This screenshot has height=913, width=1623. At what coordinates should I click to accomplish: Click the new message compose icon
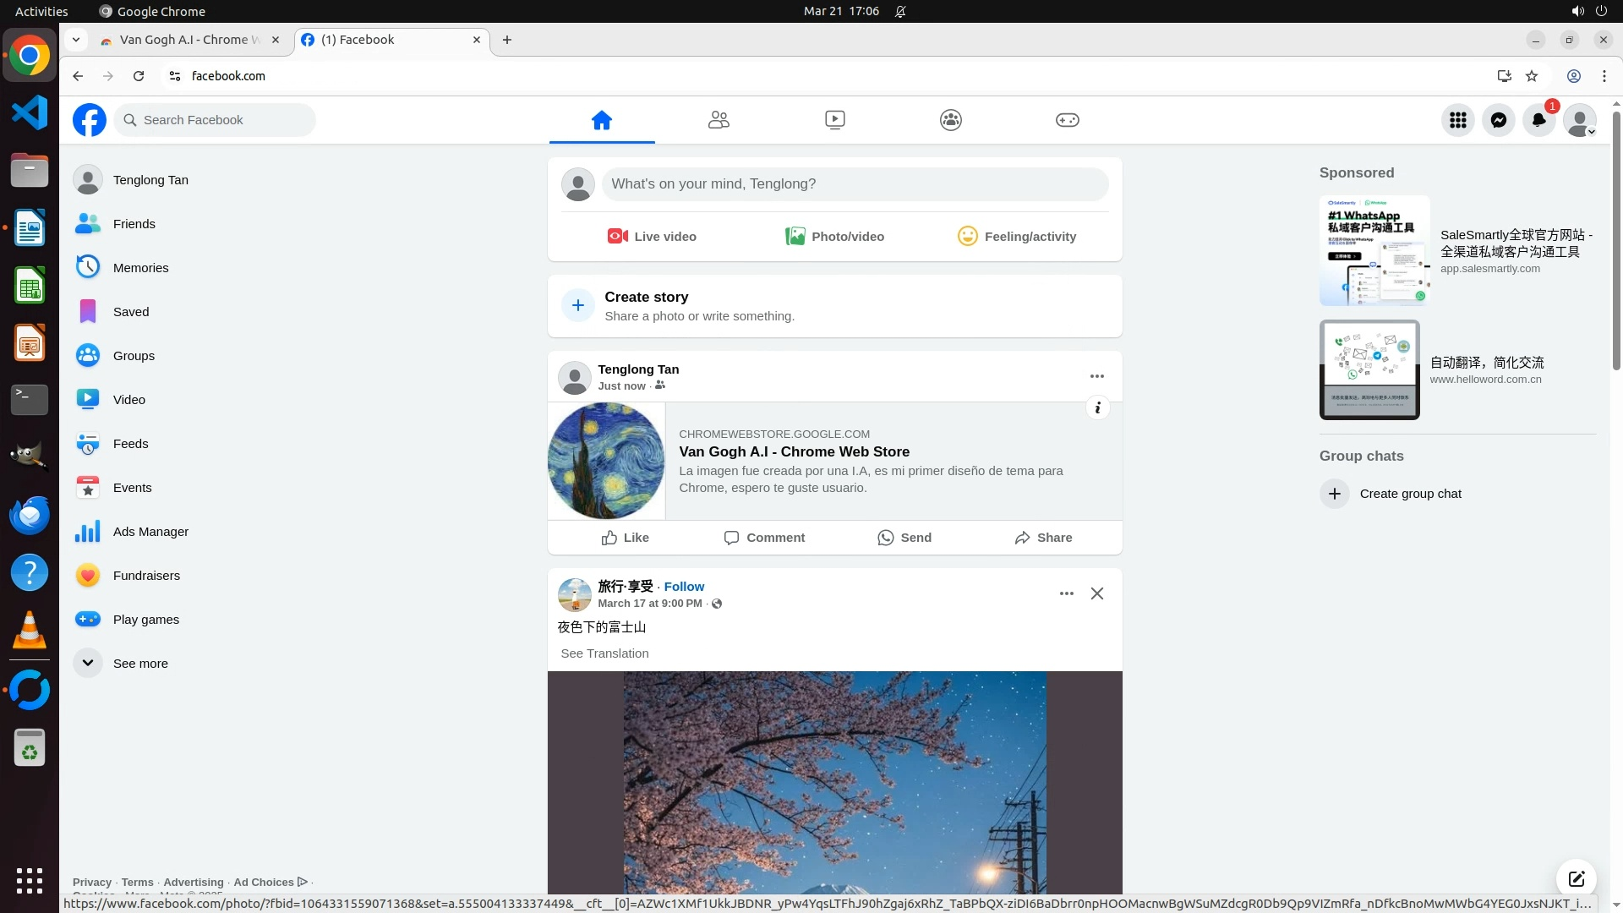tap(1576, 878)
